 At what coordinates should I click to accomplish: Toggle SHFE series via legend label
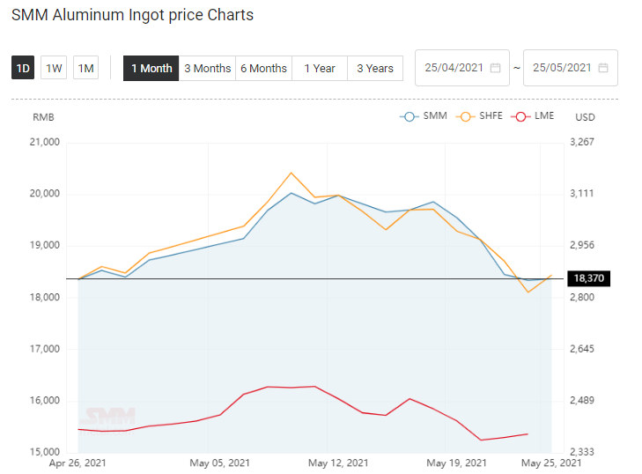[491, 116]
